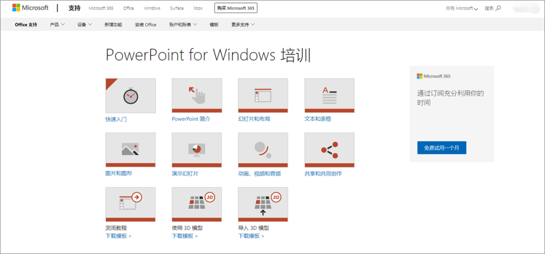Click the 支持 header link
The width and height of the screenshot is (545, 254).
(x=74, y=9)
